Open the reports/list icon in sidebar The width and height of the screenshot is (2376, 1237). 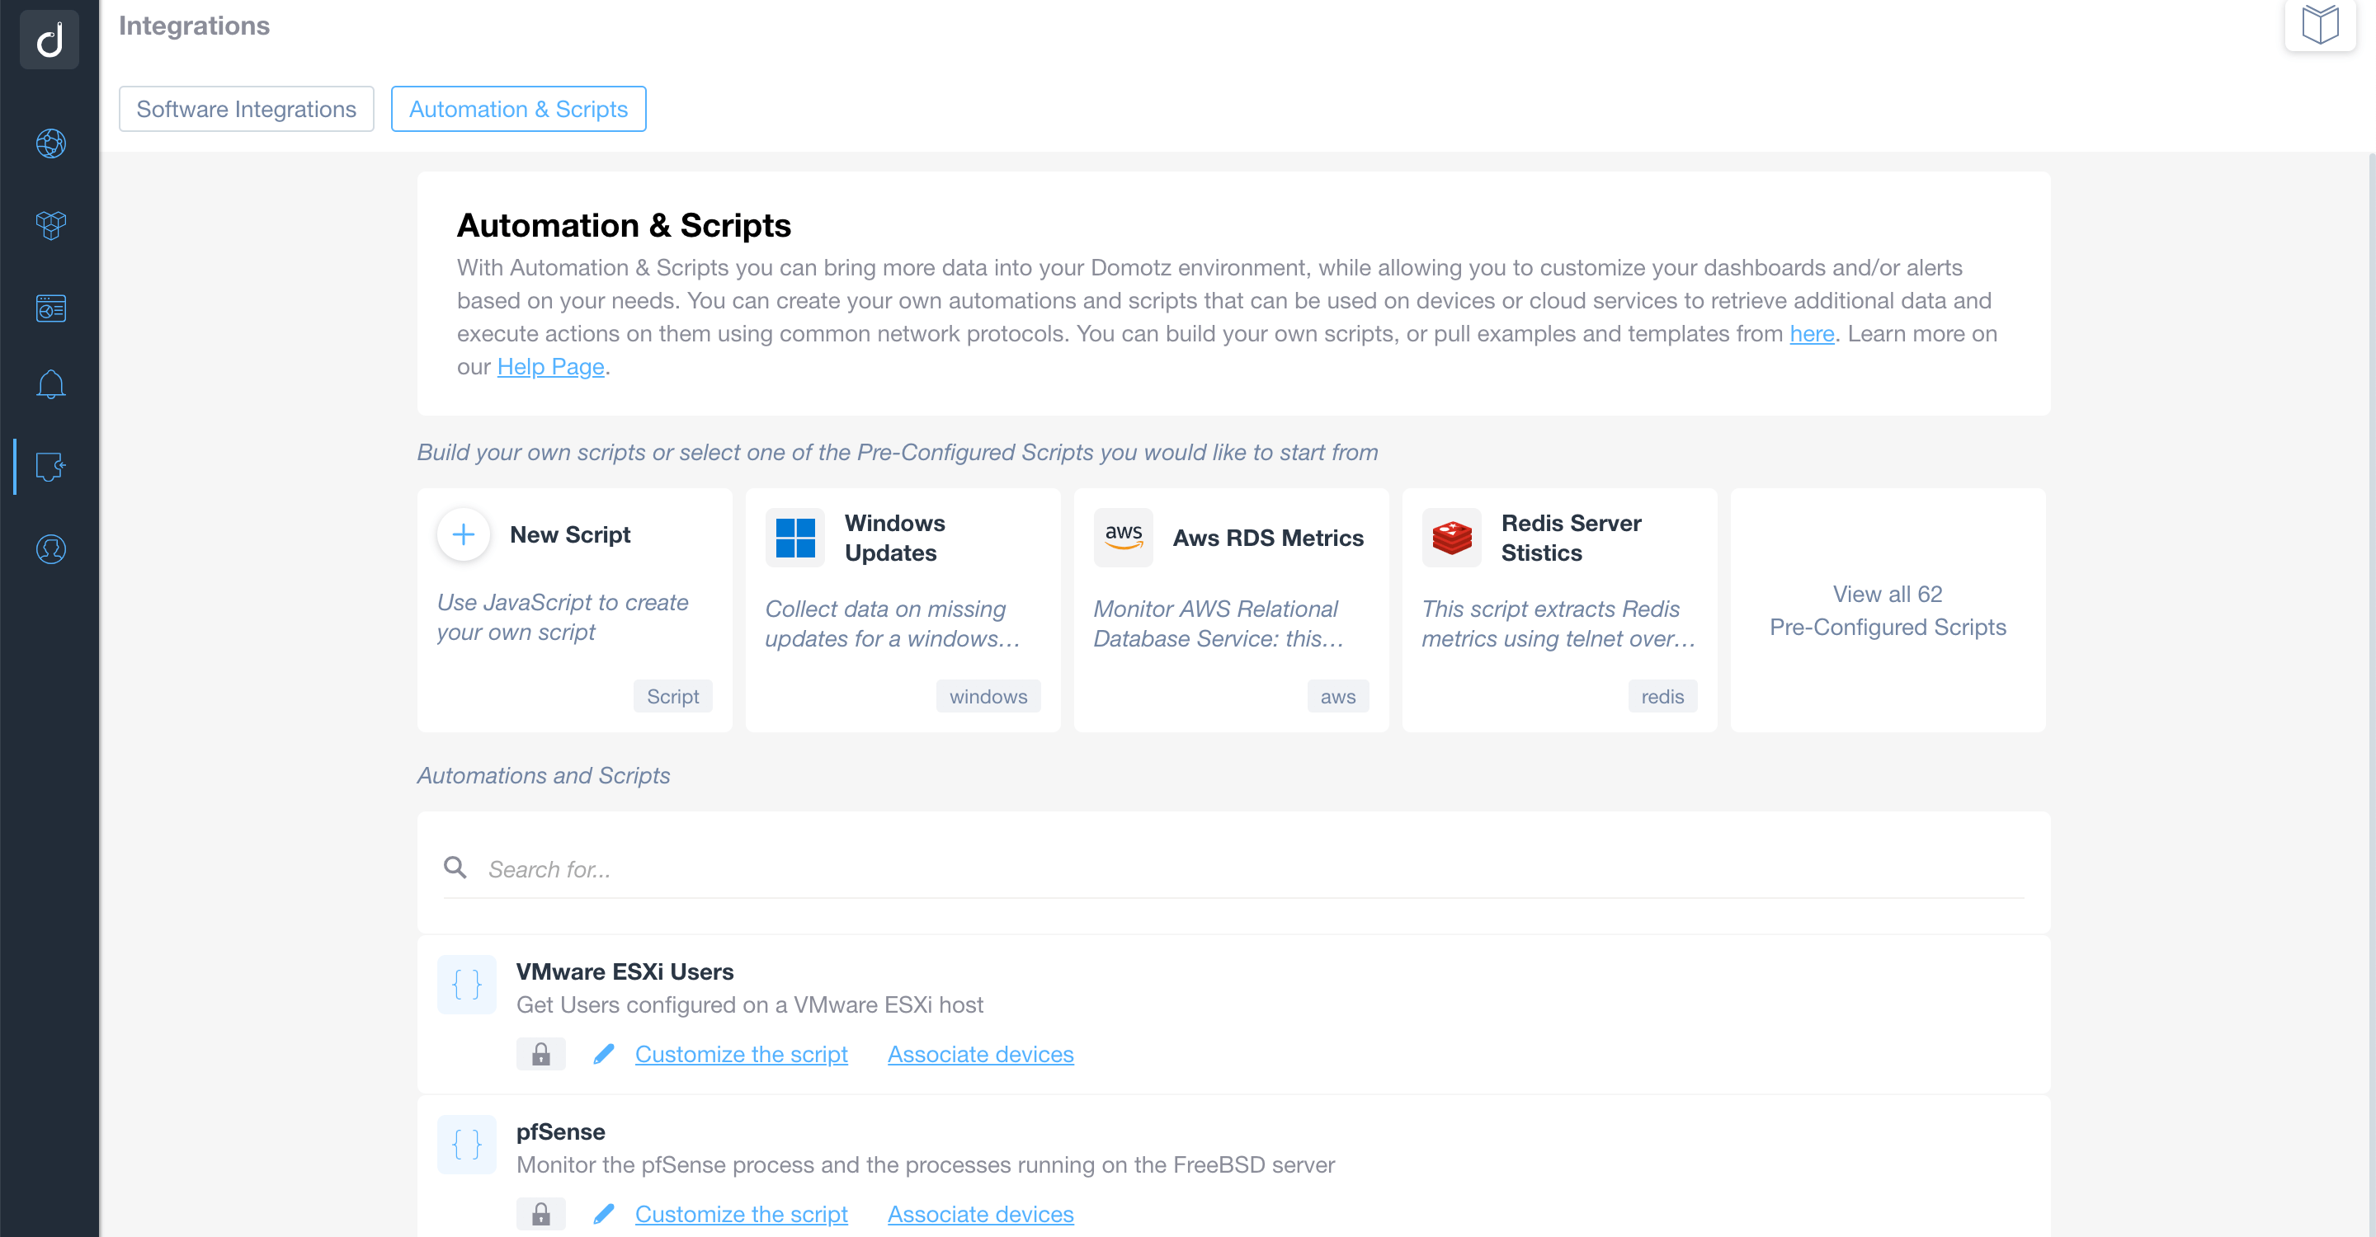coord(50,308)
